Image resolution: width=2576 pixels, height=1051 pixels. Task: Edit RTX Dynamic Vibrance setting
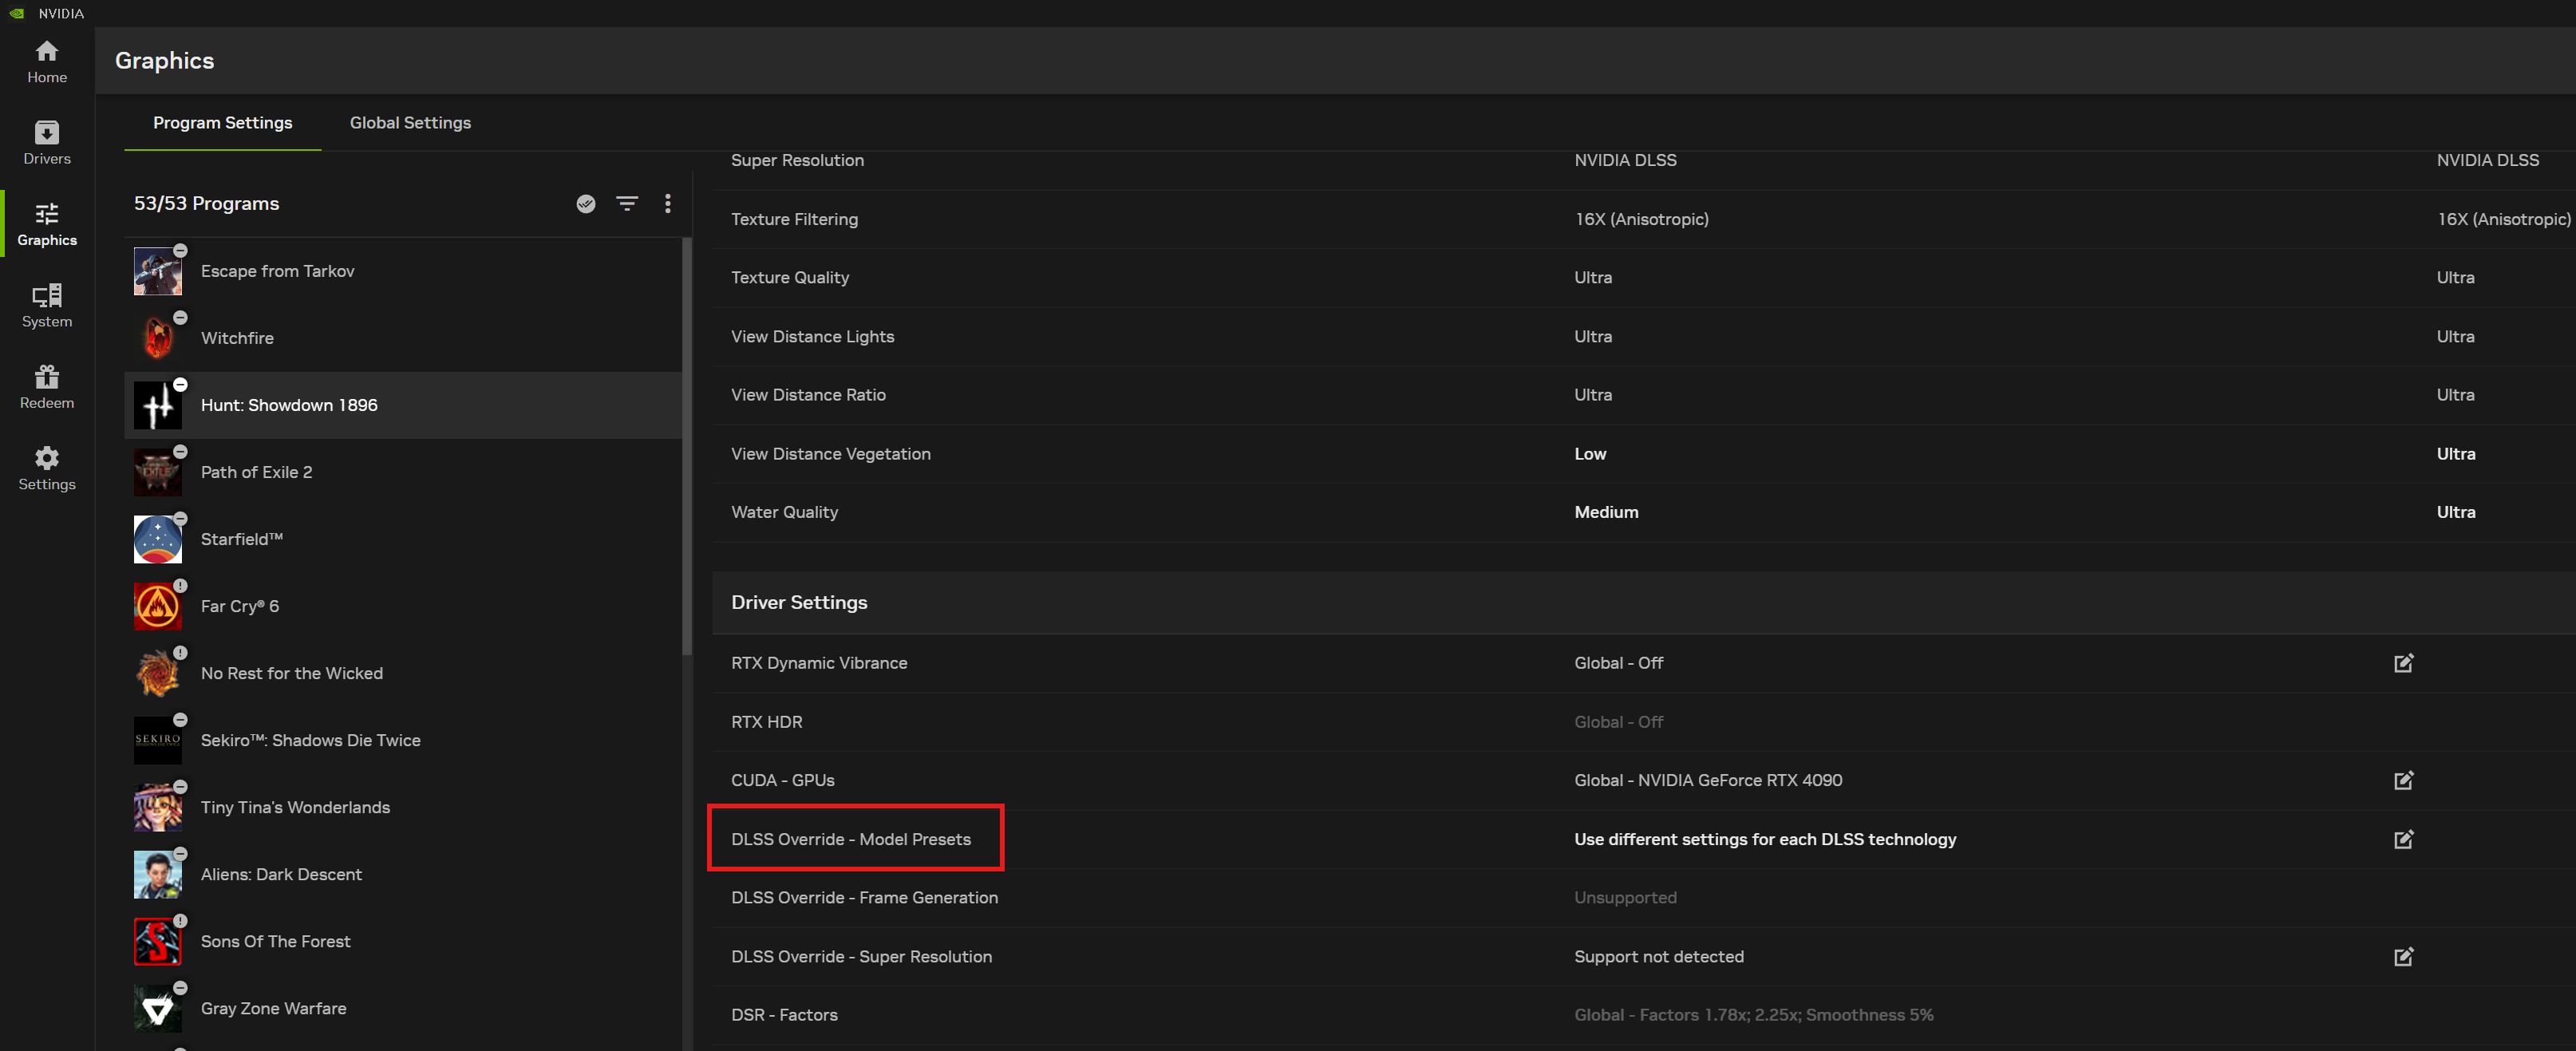click(2403, 663)
